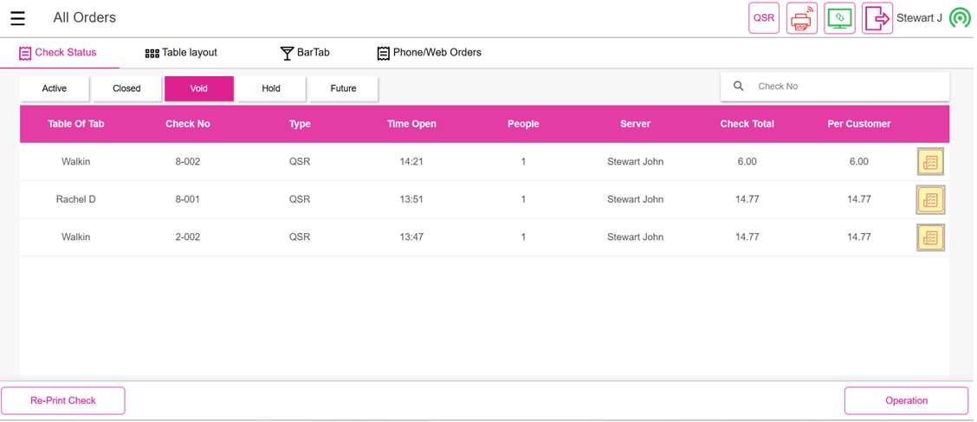
Task: Show Future checks filter
Action: 343,88
